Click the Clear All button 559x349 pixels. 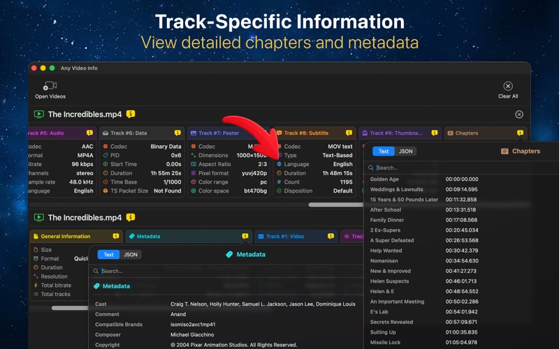click(x=508, y=90)
